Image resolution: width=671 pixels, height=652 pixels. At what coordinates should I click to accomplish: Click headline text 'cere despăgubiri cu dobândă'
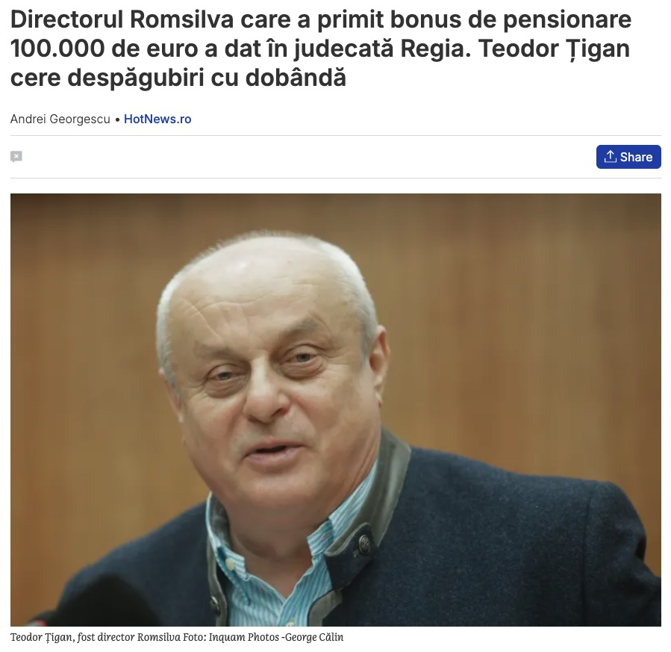[178, 78]
